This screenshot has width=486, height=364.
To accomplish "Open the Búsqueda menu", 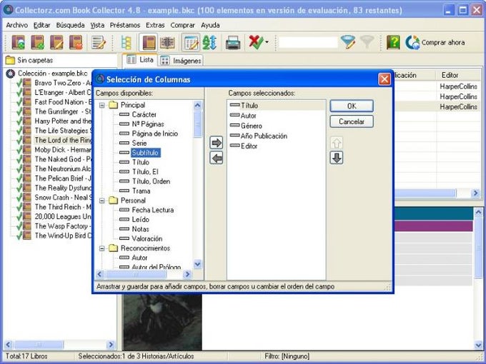I will point(70,25).
